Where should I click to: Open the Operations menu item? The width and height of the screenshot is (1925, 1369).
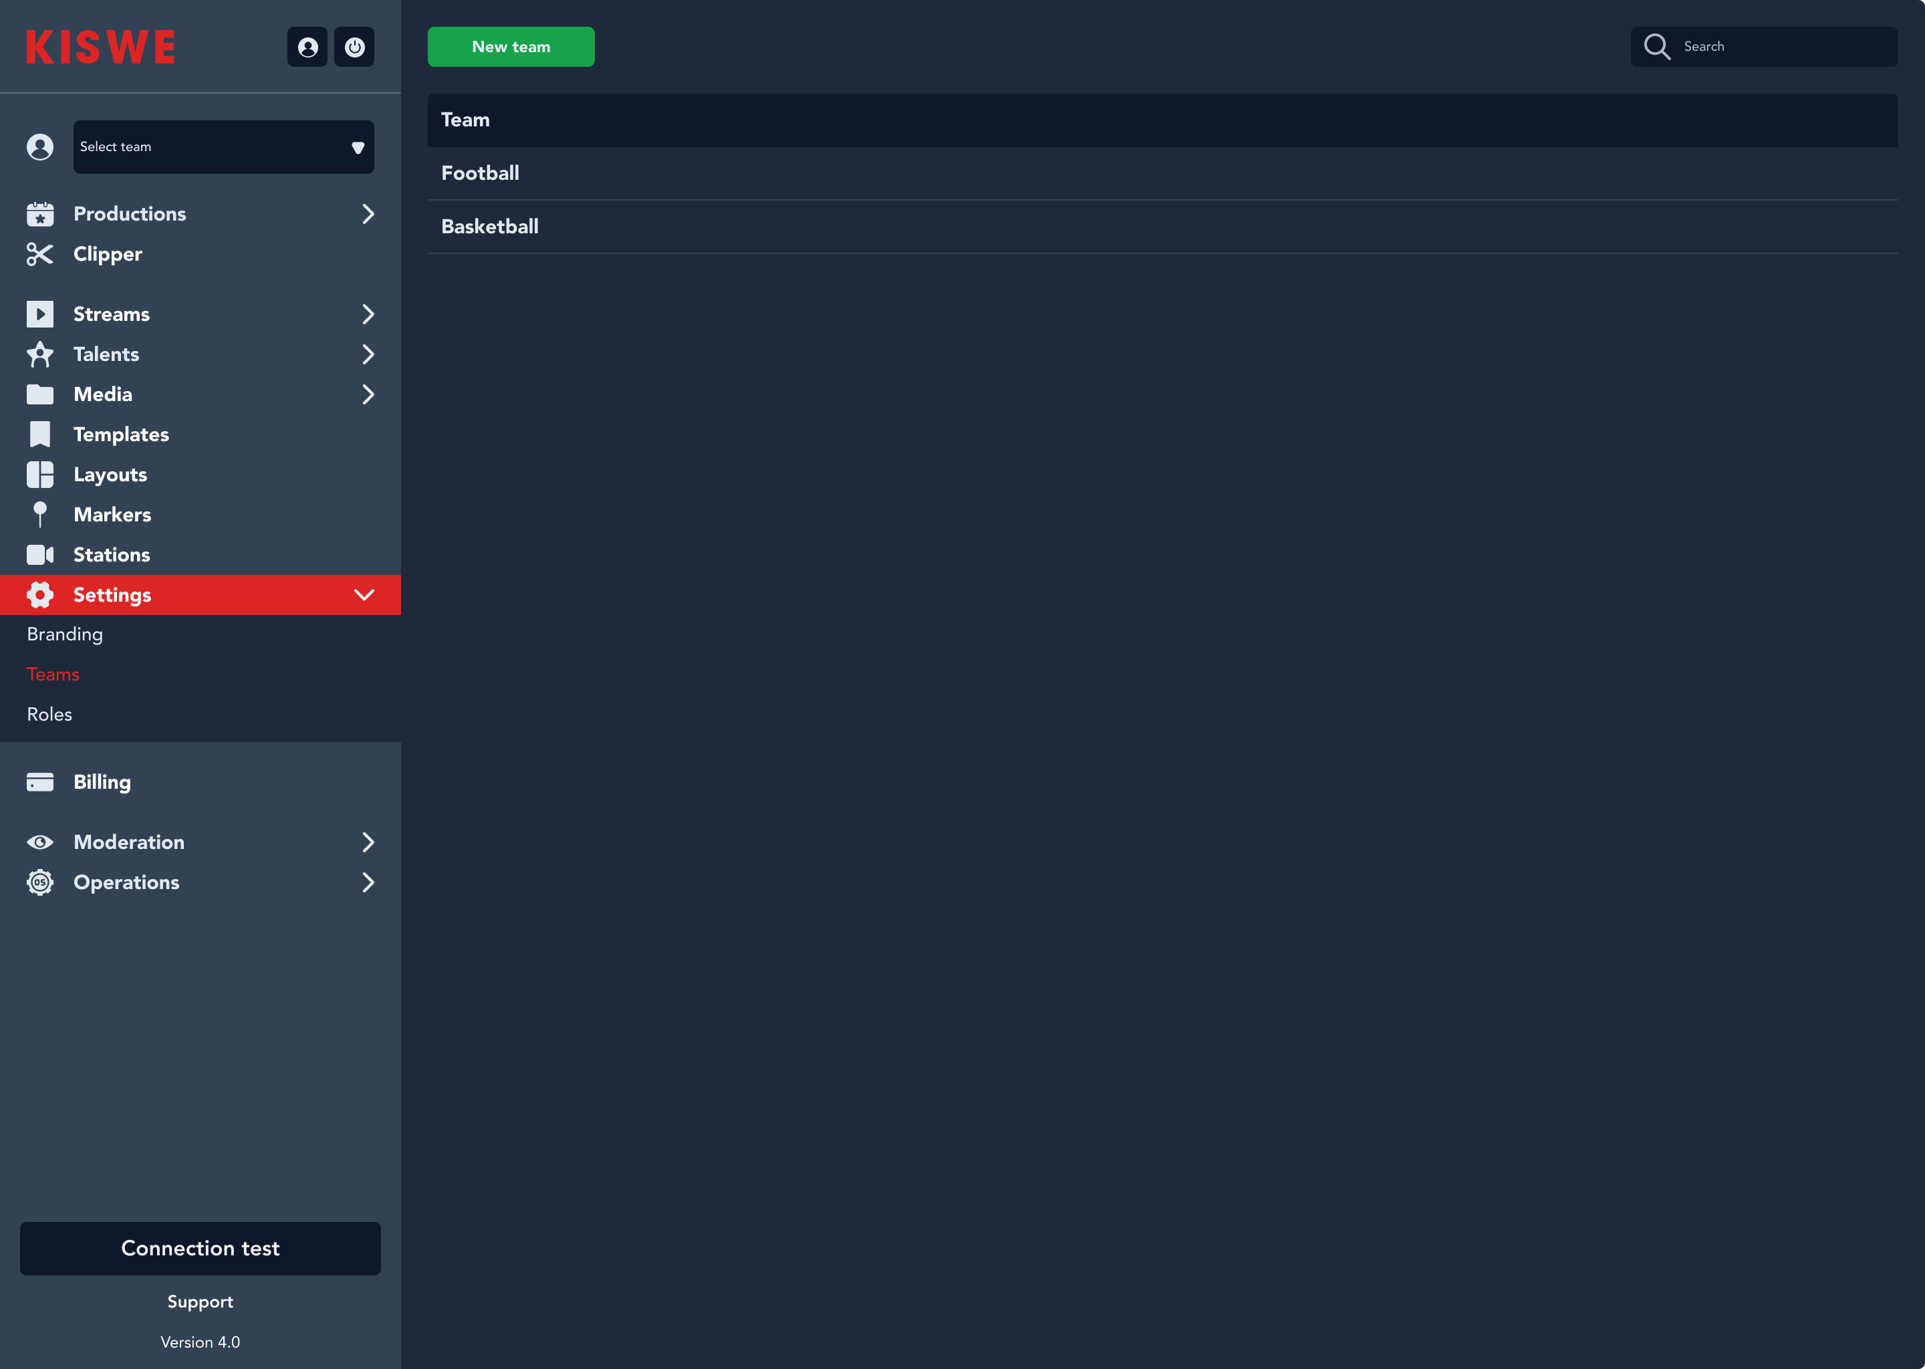(x=126, y=882)
